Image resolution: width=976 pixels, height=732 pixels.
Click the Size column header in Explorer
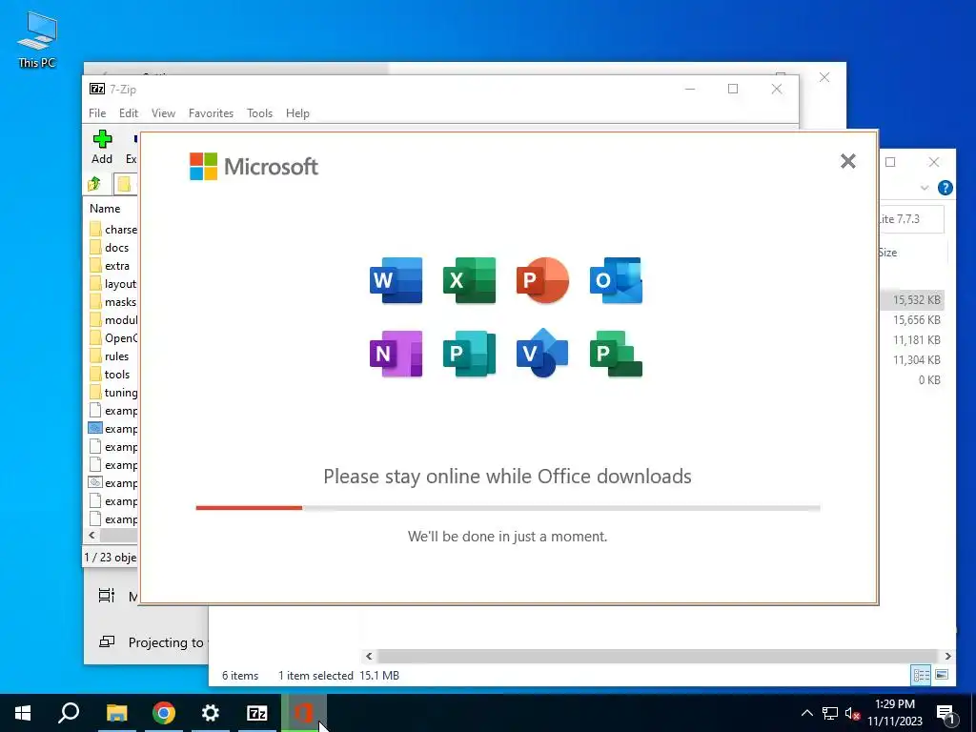(887, 253)
